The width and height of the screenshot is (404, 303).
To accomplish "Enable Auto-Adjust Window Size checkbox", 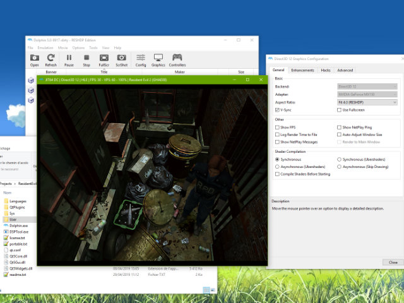I will (339, 134).
